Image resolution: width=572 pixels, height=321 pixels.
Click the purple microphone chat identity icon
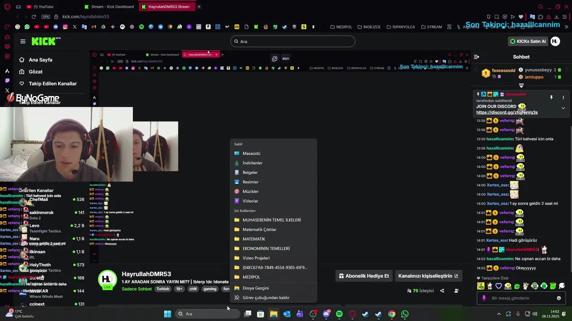pyautogui.click(x=484, y=298)
